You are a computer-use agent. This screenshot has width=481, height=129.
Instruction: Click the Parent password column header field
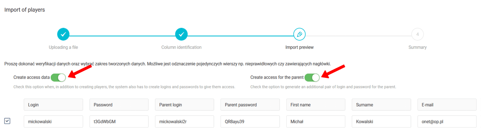tap(250, 105)
